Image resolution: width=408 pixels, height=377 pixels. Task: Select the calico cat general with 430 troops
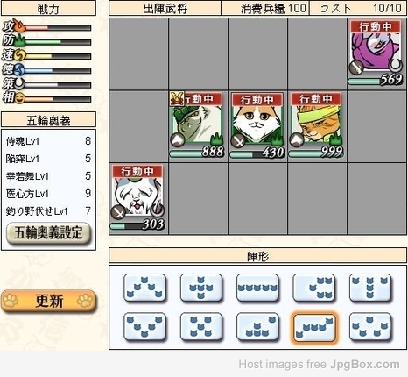pos(257,125)
